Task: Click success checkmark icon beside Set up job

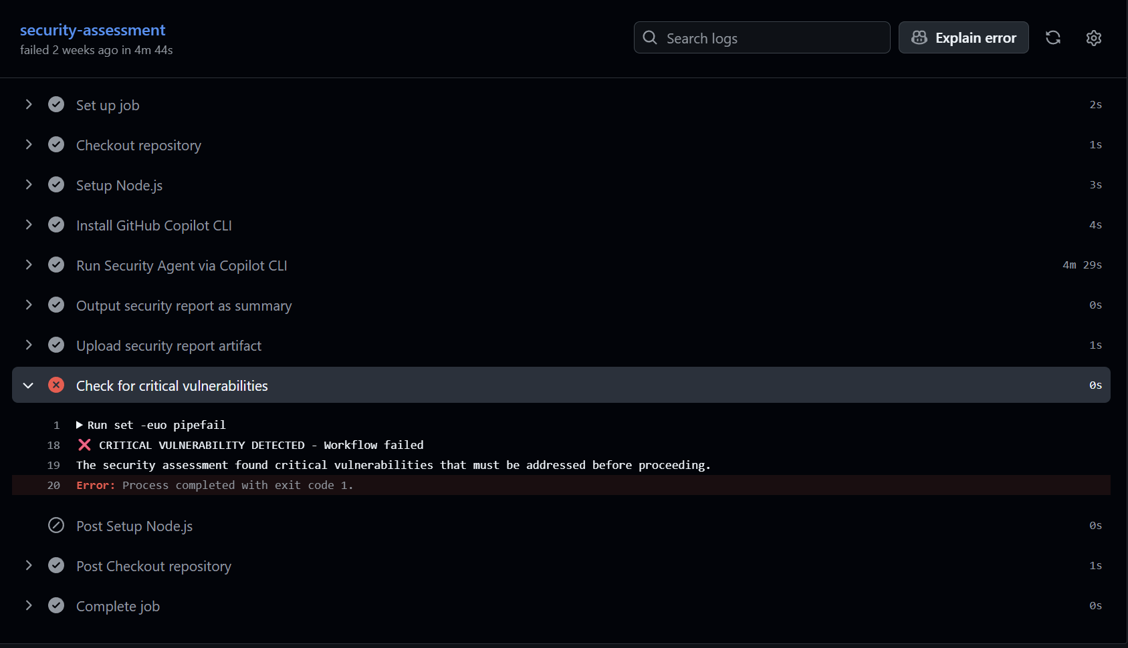Action: (56, 104)
